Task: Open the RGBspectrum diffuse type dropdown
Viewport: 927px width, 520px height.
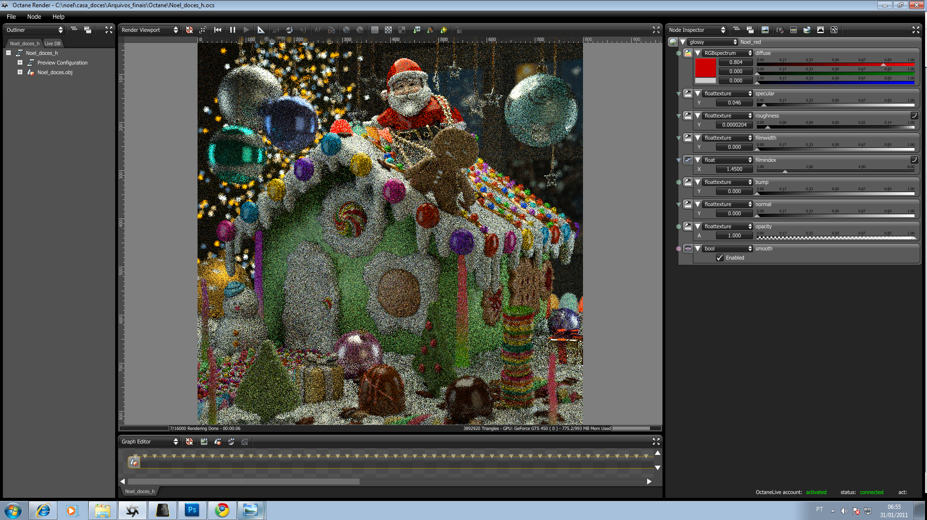Action: pyautogui.click(x=727, y=53)
